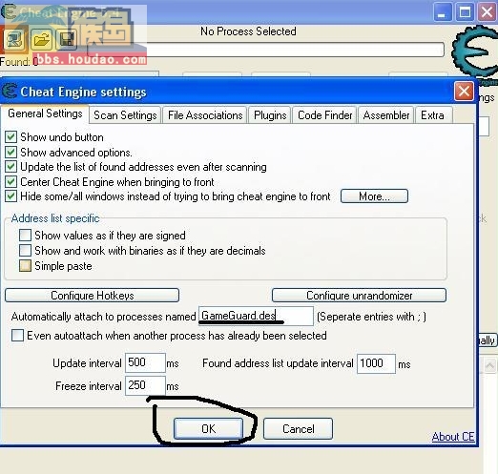The width and height of the screenshot is (498, 474).
Task: Toggle Hide some/all windows checkbox
Action: (x=10, y=196)
